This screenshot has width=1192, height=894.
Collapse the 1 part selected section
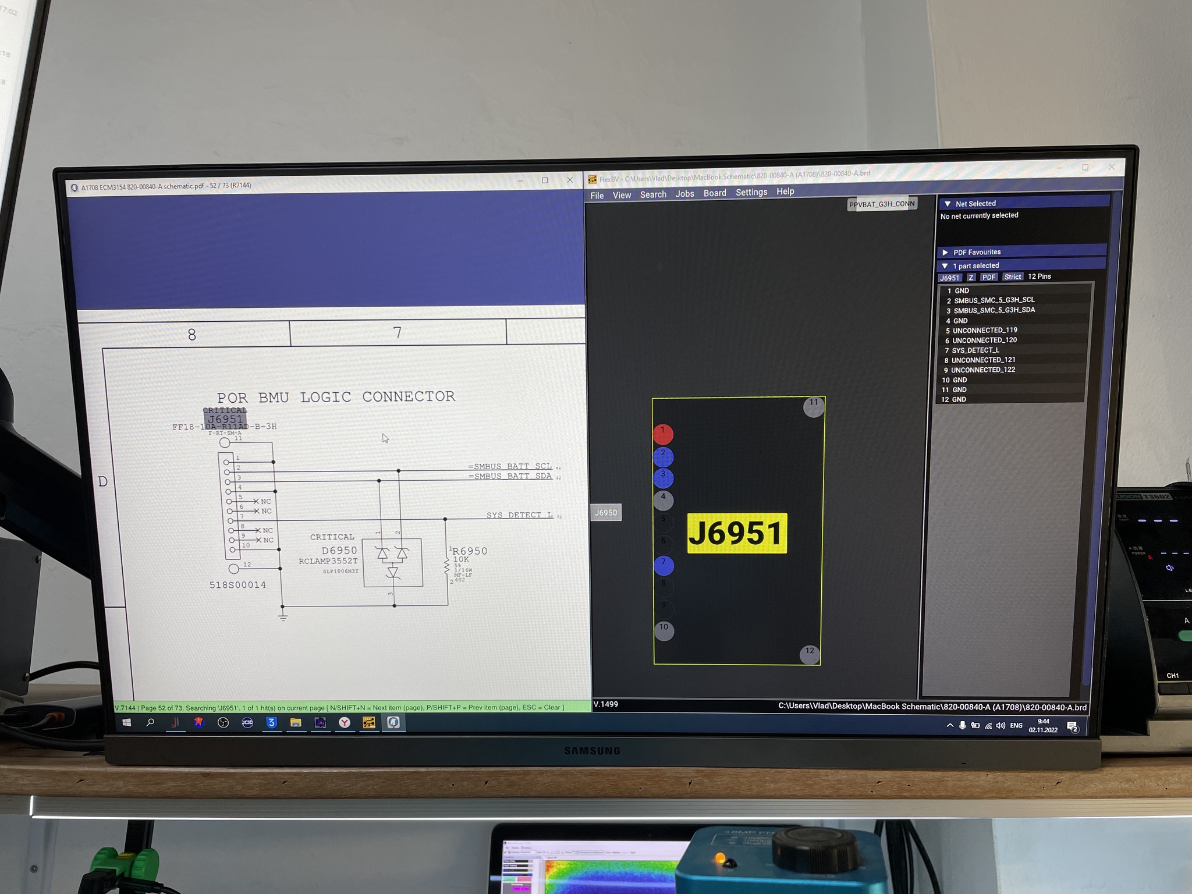(945, 266)
